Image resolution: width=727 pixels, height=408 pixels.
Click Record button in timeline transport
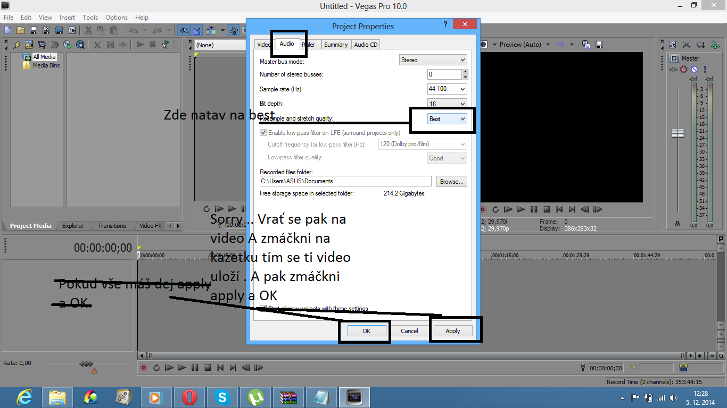pos(144,368)
